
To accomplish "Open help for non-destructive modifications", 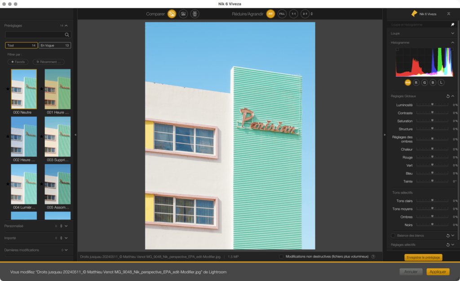I will [x=373, y=257].
